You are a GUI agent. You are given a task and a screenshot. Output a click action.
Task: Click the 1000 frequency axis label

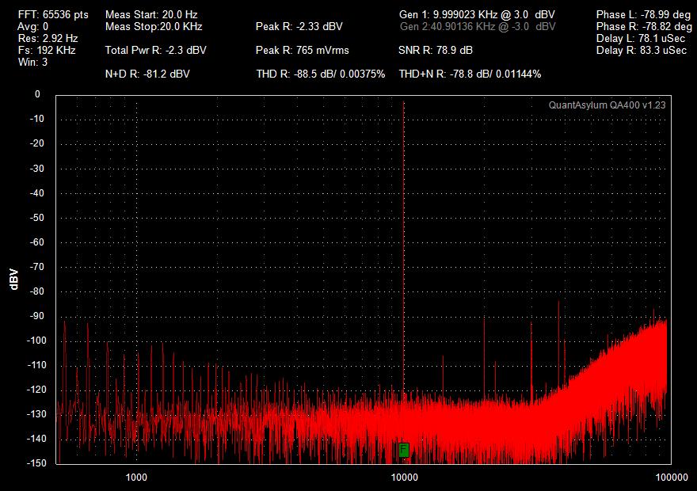tap(136, 478)
